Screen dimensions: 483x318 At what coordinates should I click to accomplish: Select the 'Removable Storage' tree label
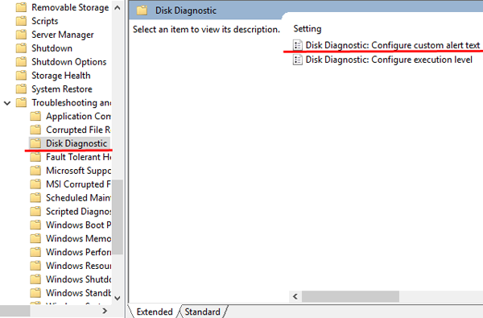pos(70,7)
